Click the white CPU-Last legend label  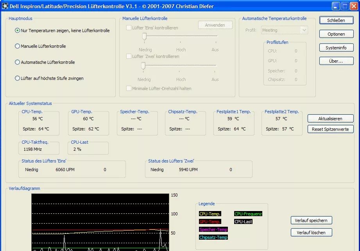click(244, 222)
